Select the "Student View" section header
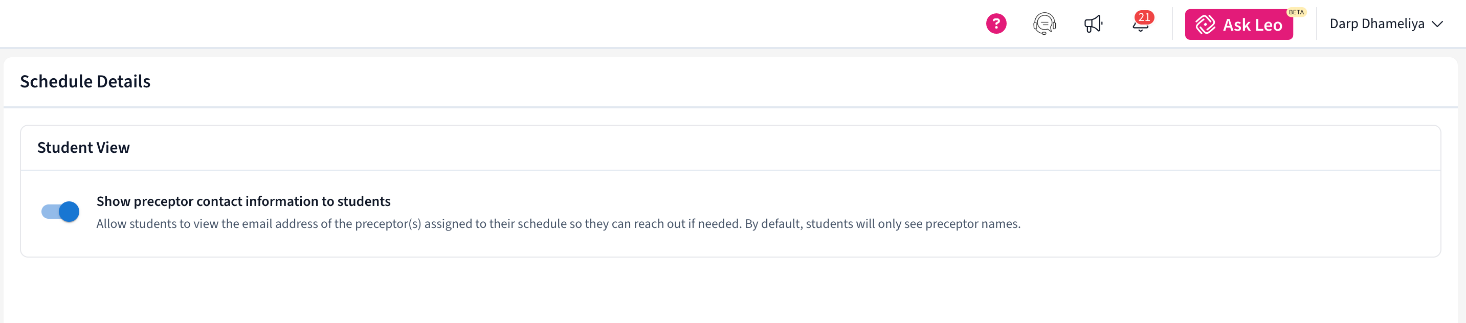1466x323 pixels. click(x=84, y=148)
